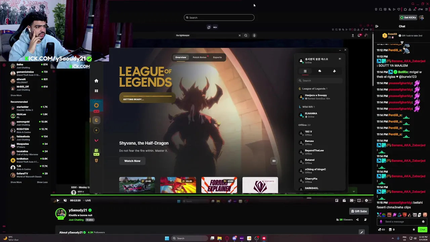Viewport: 430px width, 242px height.
Task: Click the screenshot snip icon in browser toolbar
Action: point(381,9)
